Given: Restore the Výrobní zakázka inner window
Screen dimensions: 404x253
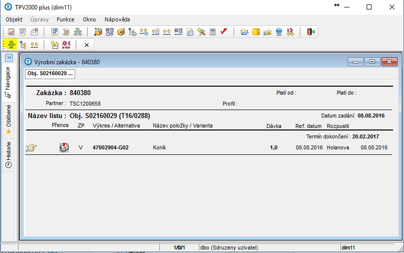Looking at the screenshot, I should [x=372, y=62].
